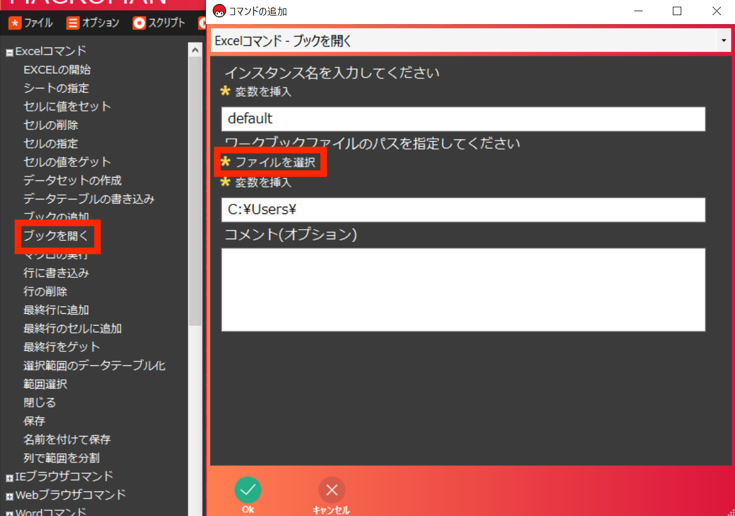
Task: Select 保存 command
Action: coord(34,421)
